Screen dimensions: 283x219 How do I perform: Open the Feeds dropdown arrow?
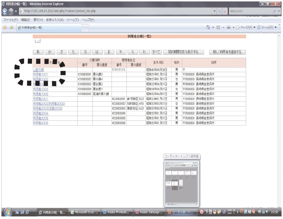[x=223, y=27]
